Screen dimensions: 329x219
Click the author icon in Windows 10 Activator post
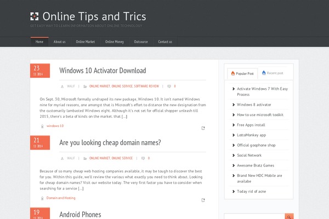point(62,87)
